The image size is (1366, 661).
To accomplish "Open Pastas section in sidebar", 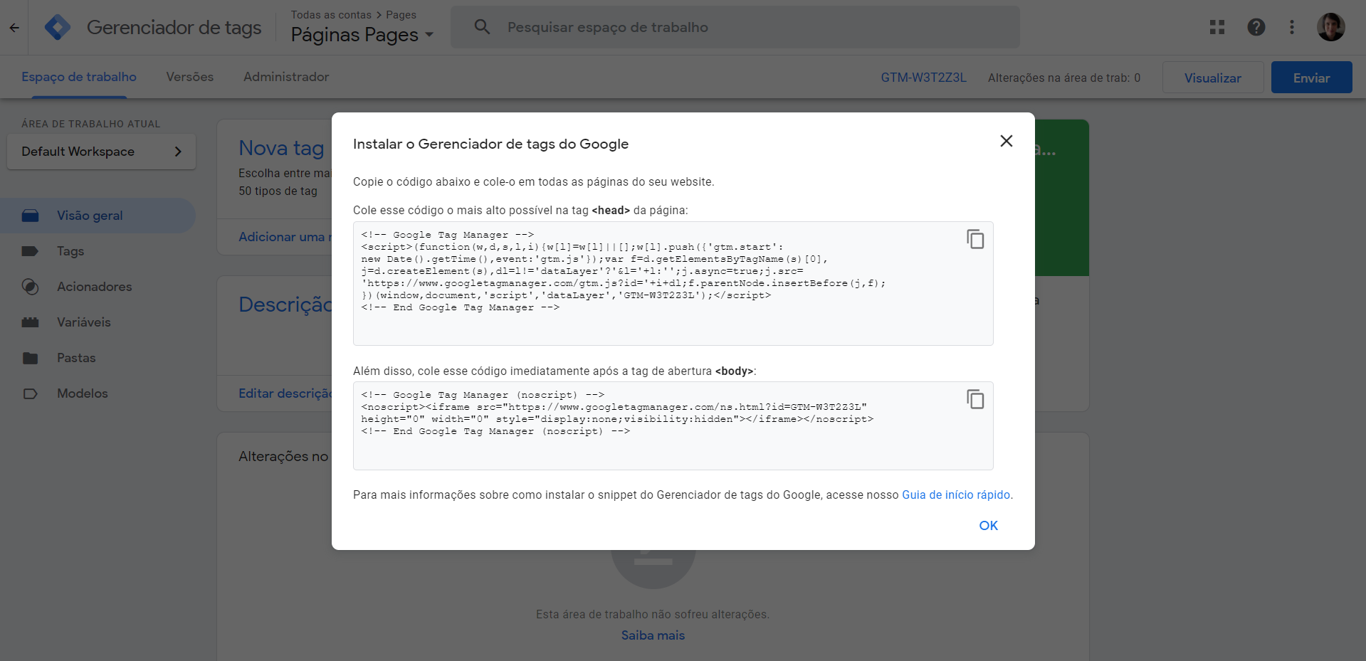I will [x=76, y=358].
